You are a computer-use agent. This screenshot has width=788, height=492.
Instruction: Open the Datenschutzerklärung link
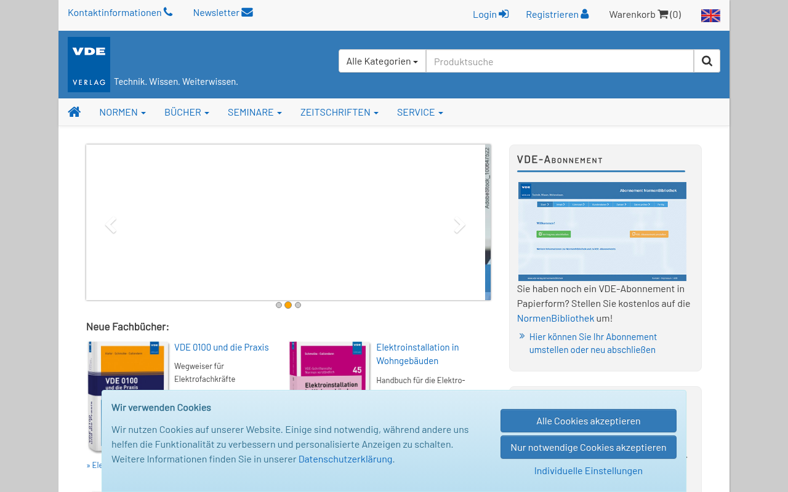pos(345,458)
